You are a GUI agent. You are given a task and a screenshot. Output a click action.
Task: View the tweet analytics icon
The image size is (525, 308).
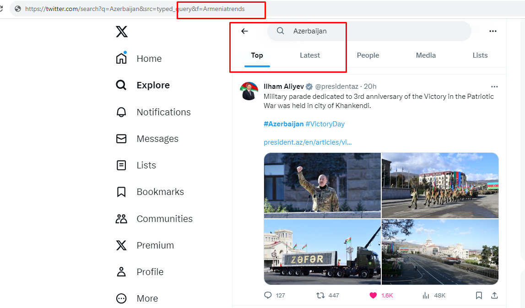(x=425, y=295)
